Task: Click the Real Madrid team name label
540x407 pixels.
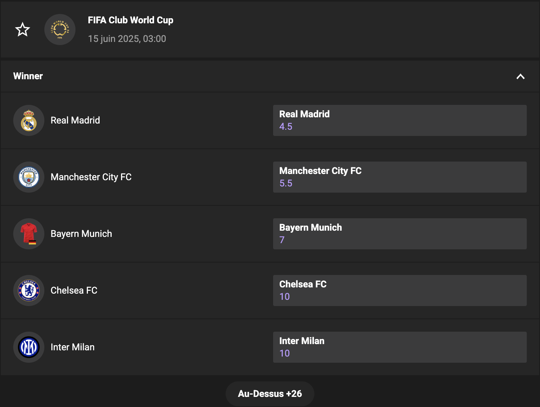Action: pos(75,120)
